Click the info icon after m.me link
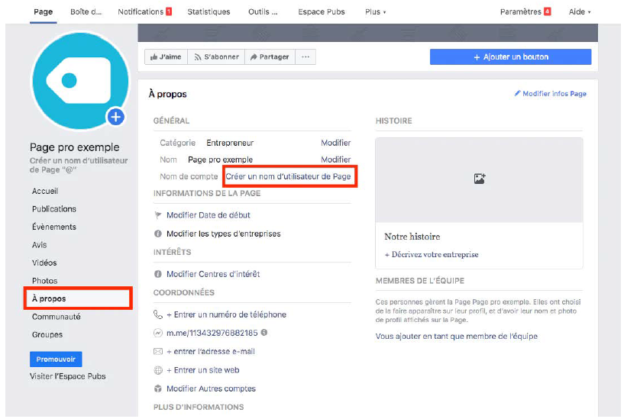Image resolution: width=624 pixels, height=419 pixels. pyautogui.click(x=264, y=332)
